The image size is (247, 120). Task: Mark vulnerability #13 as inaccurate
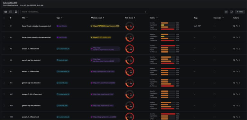click(x=215, y=83)
